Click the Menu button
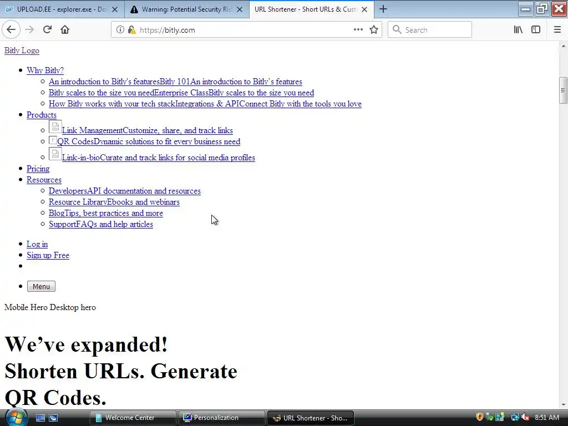The image size is (568, 426). 41,287
